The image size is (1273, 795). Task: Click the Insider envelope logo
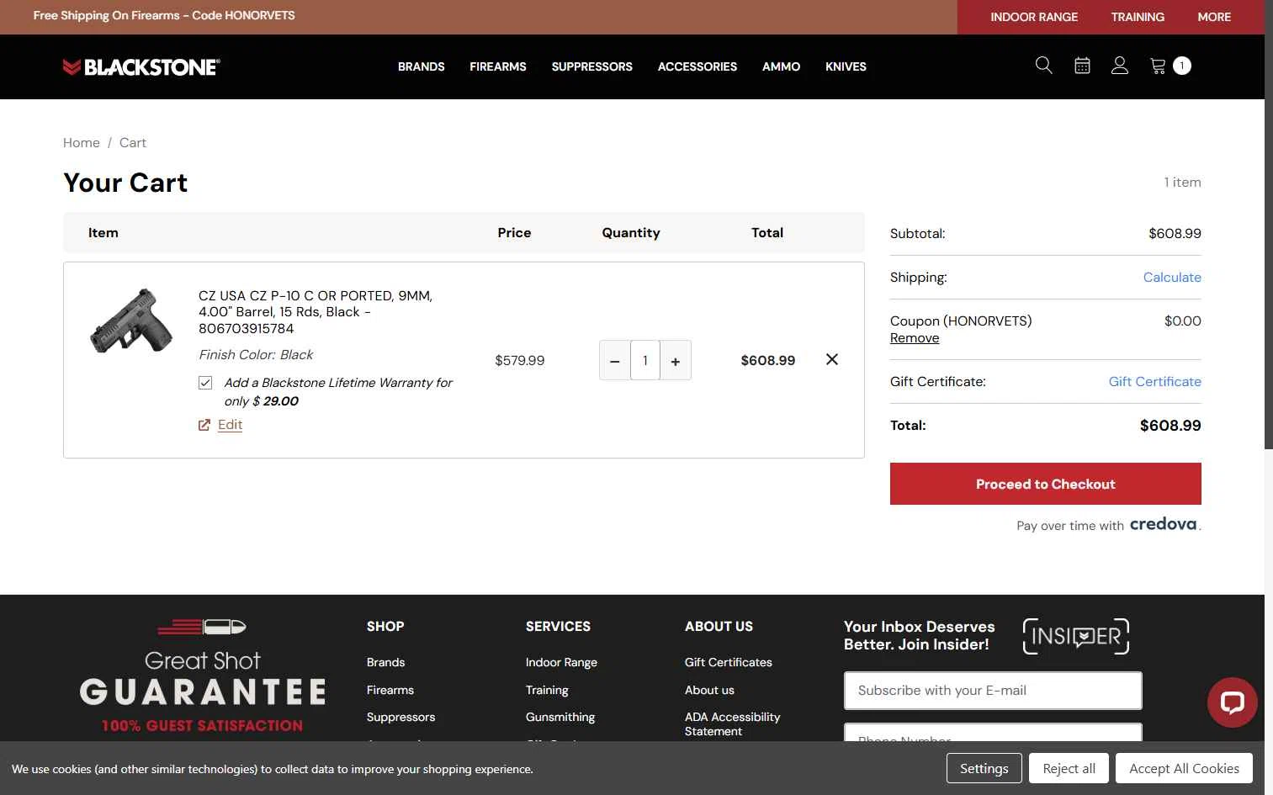1076,636
